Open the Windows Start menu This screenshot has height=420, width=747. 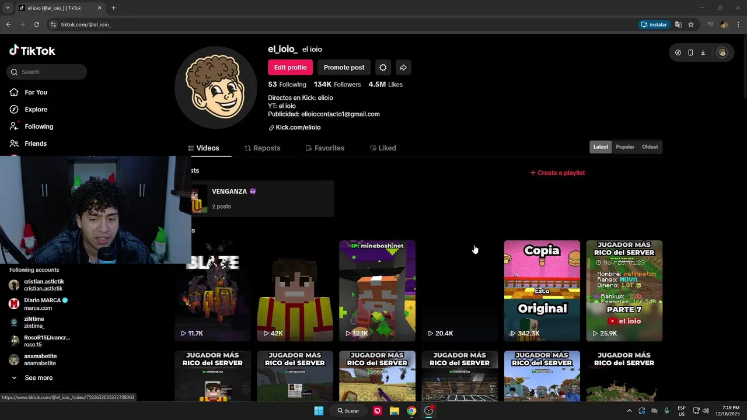319,411
